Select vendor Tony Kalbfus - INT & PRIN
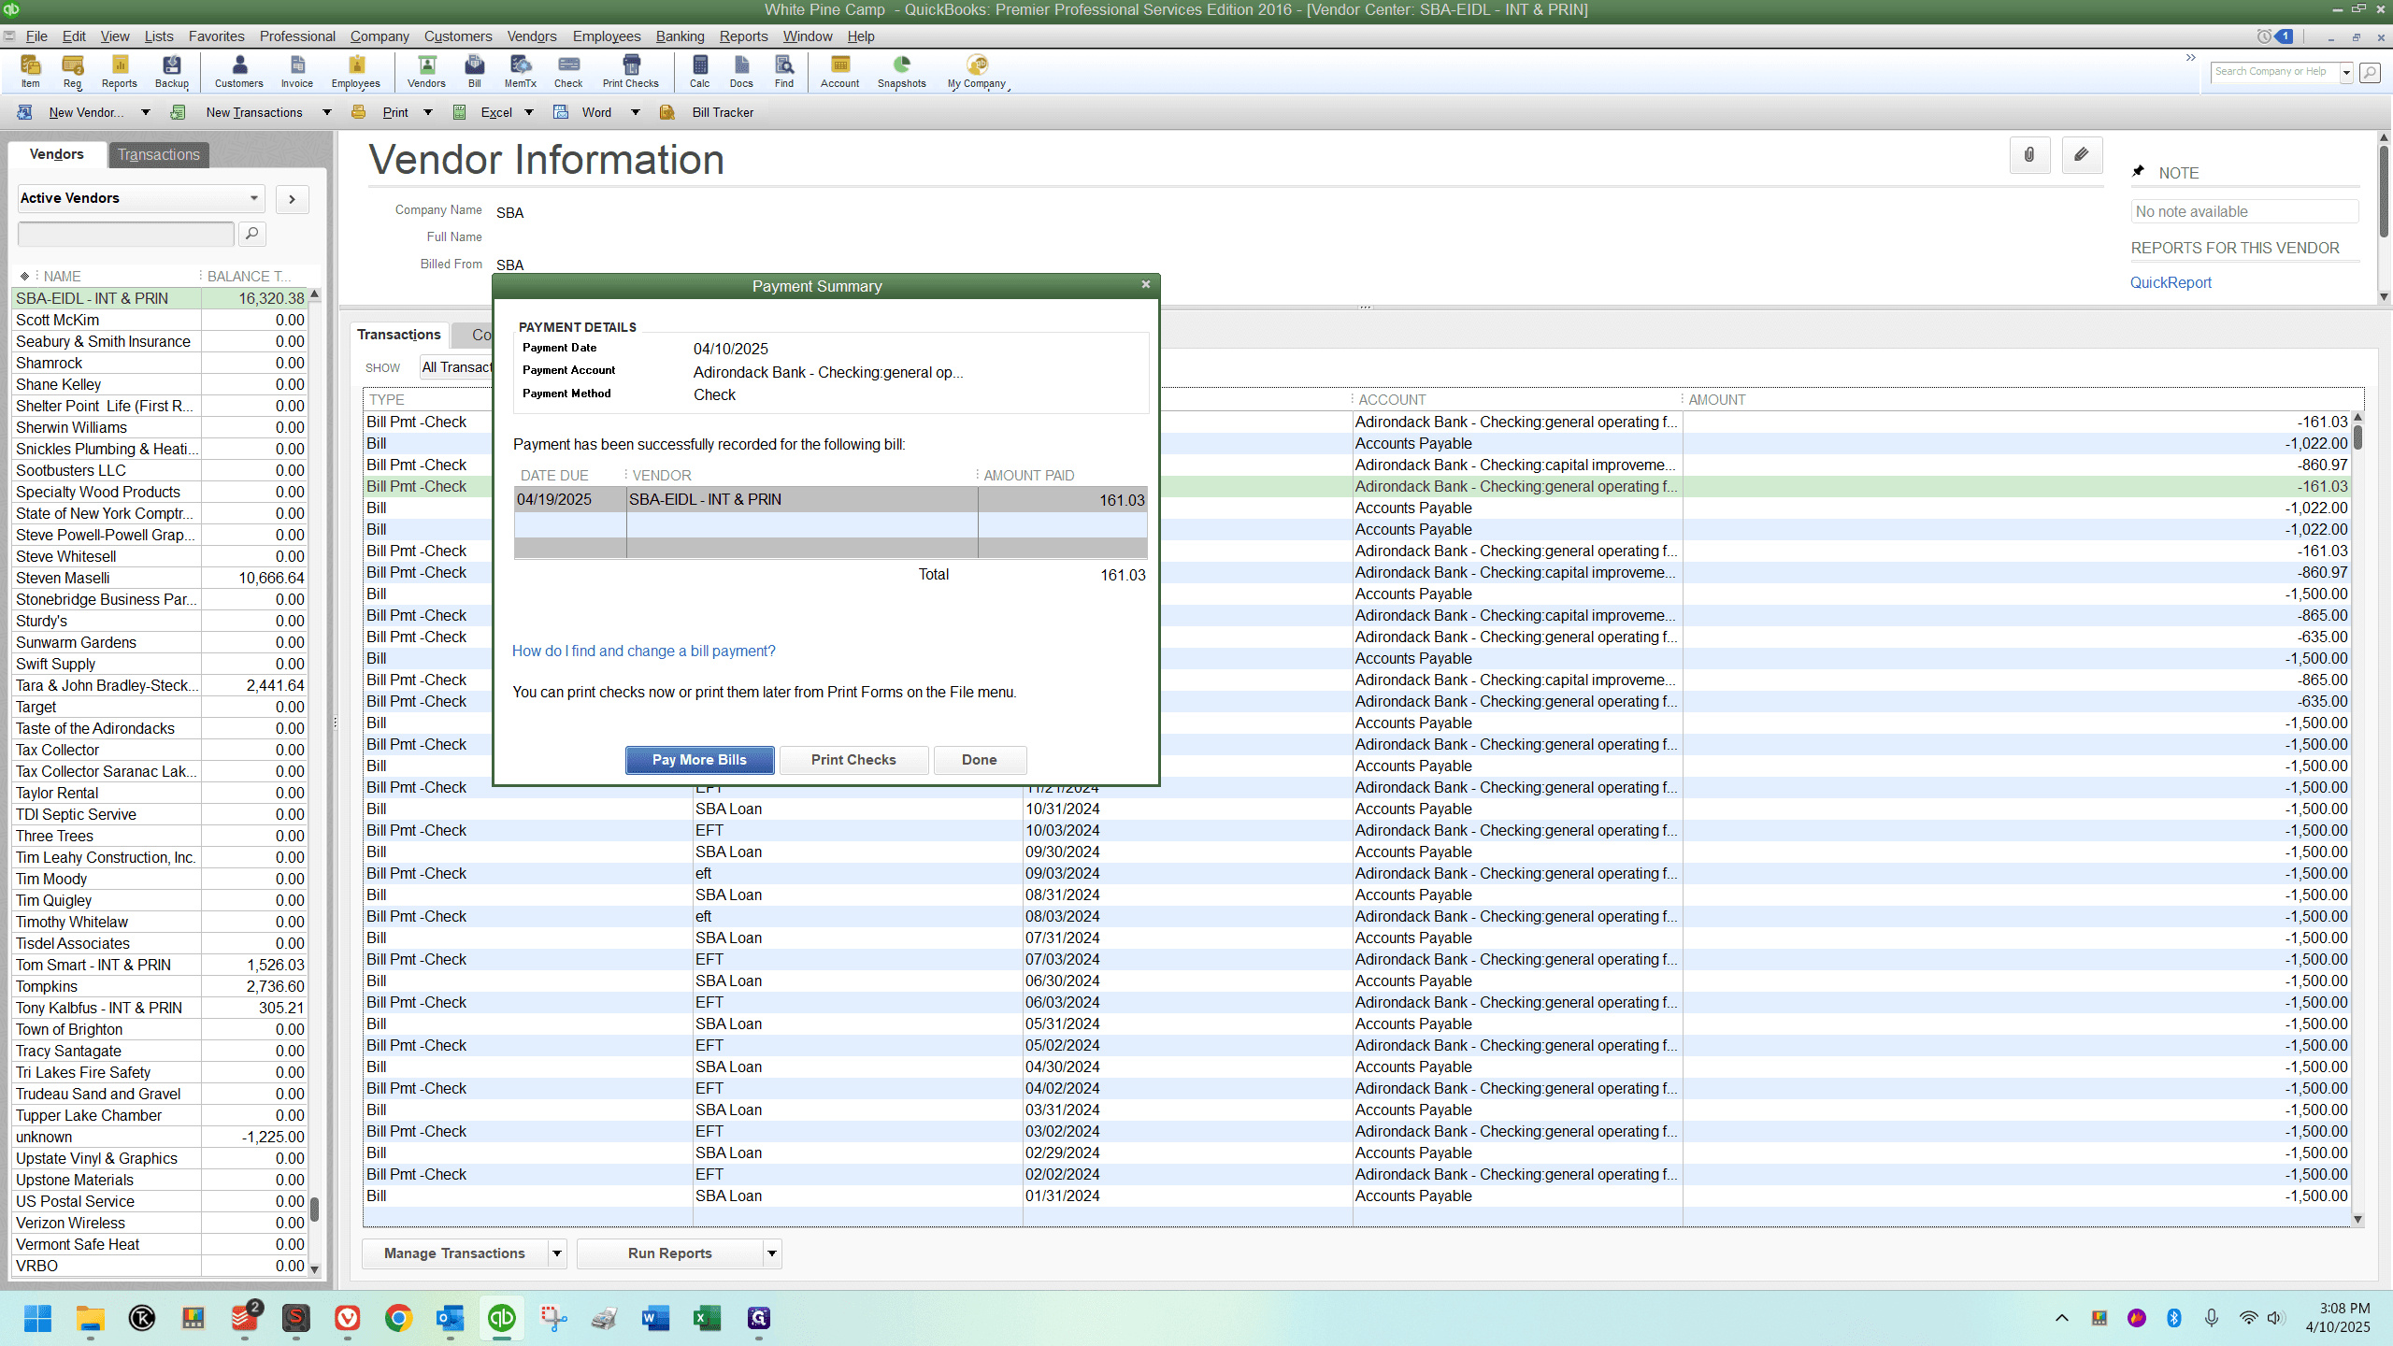This screenshot has height=1346, width=2393. tap(160, 1009)
